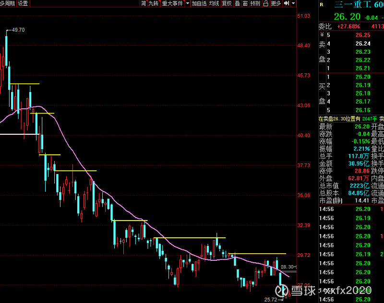This screenshot has height=303, width=384.
Task: Click the 总股本 value 84.85亿
Action: (359, 193)
